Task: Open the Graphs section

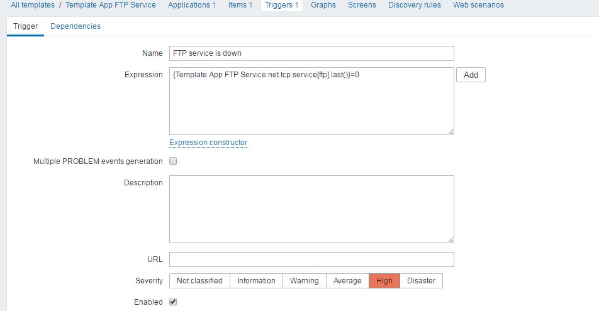Action: click(323, 5)
